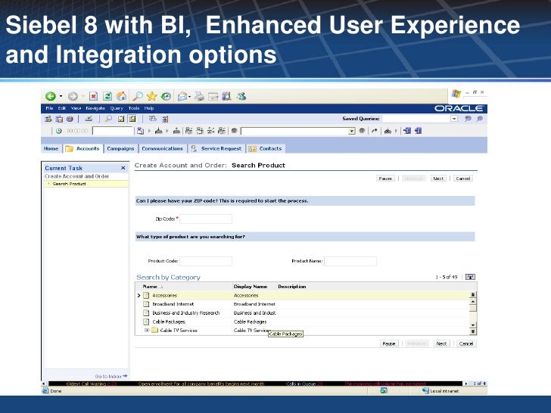The width and height of the screenshot is (551, 413).
Task: Click the Messenger icon in browser toolbar
Action: tap(241, 96)
